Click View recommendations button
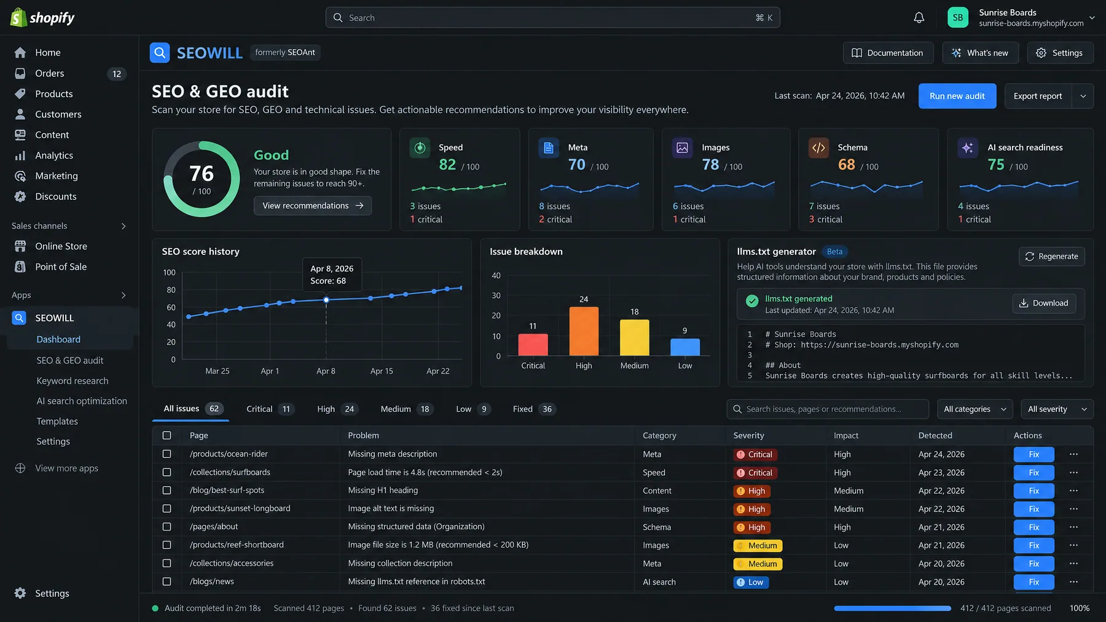The width and height of the screenshot is (1106, 622). click(x=313, y=206)
